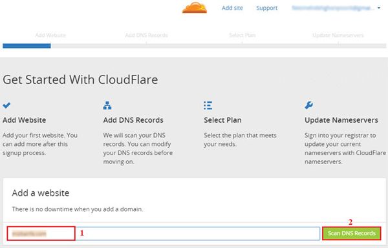The image size is (388, 248).
Task: Open the account email dropdown arrow
Action: [379, 8]
